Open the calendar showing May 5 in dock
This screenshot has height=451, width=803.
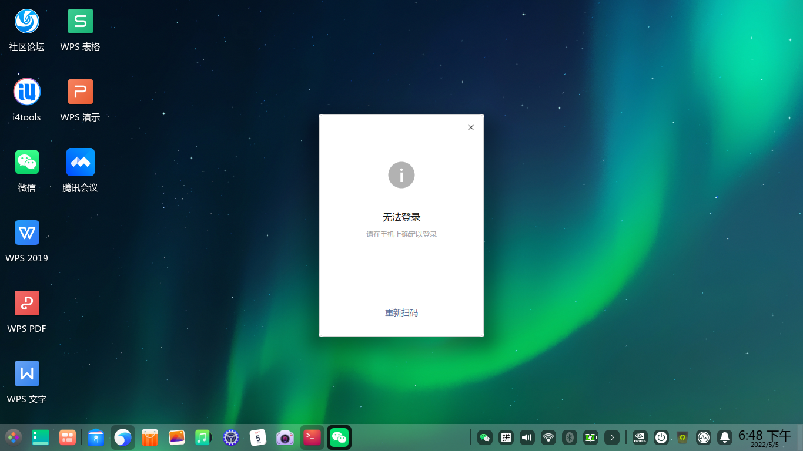pyautogui.click(x=258, y=437)
